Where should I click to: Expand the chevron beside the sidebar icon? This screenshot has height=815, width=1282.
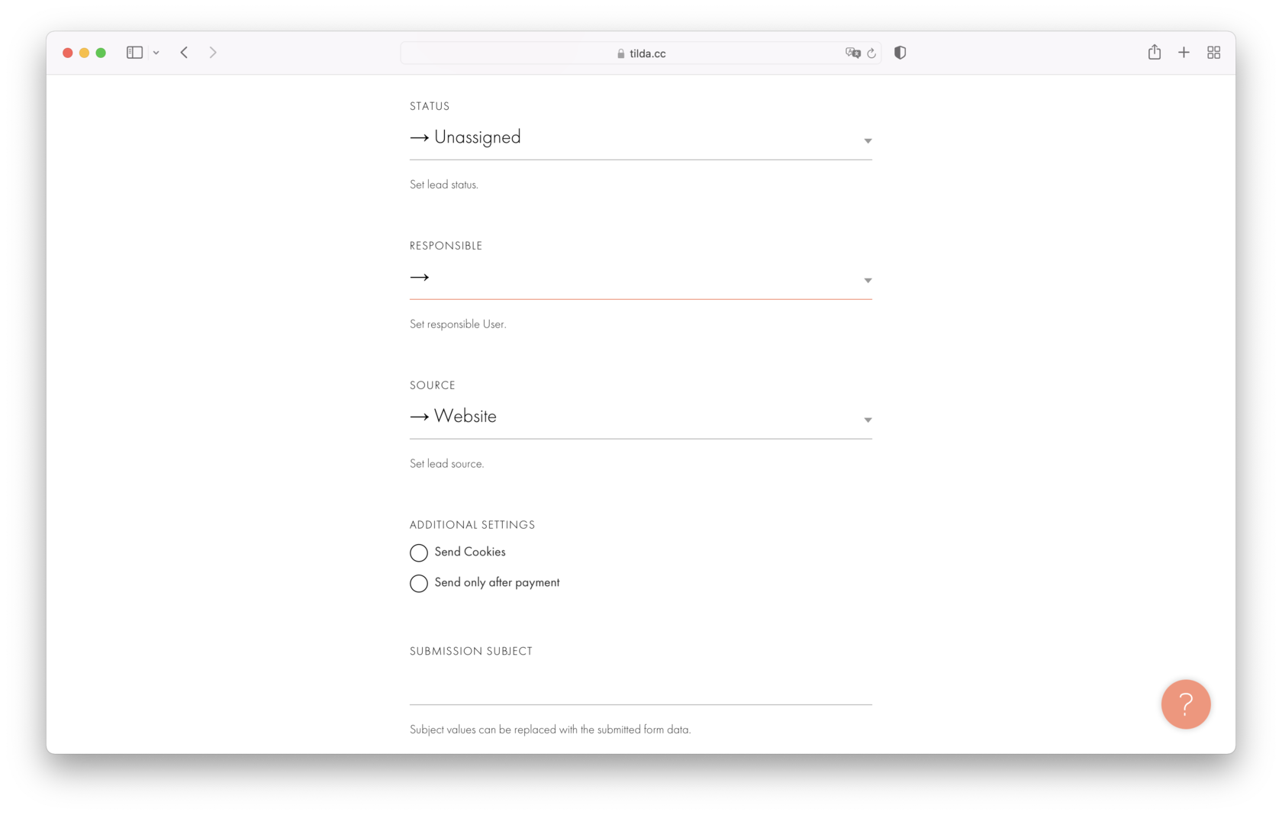coord(157,52)
